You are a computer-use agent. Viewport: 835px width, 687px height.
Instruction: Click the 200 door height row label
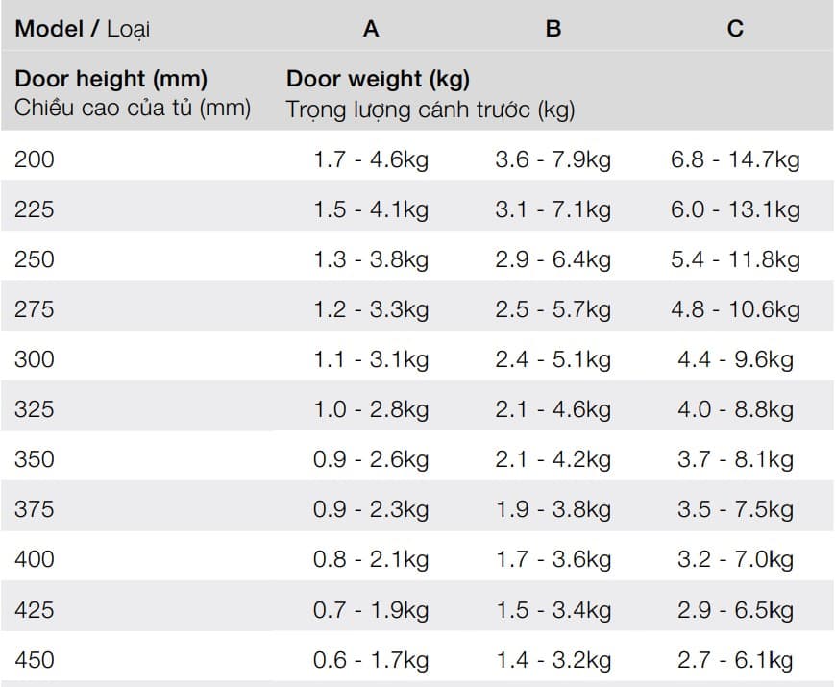coord(35,159)
